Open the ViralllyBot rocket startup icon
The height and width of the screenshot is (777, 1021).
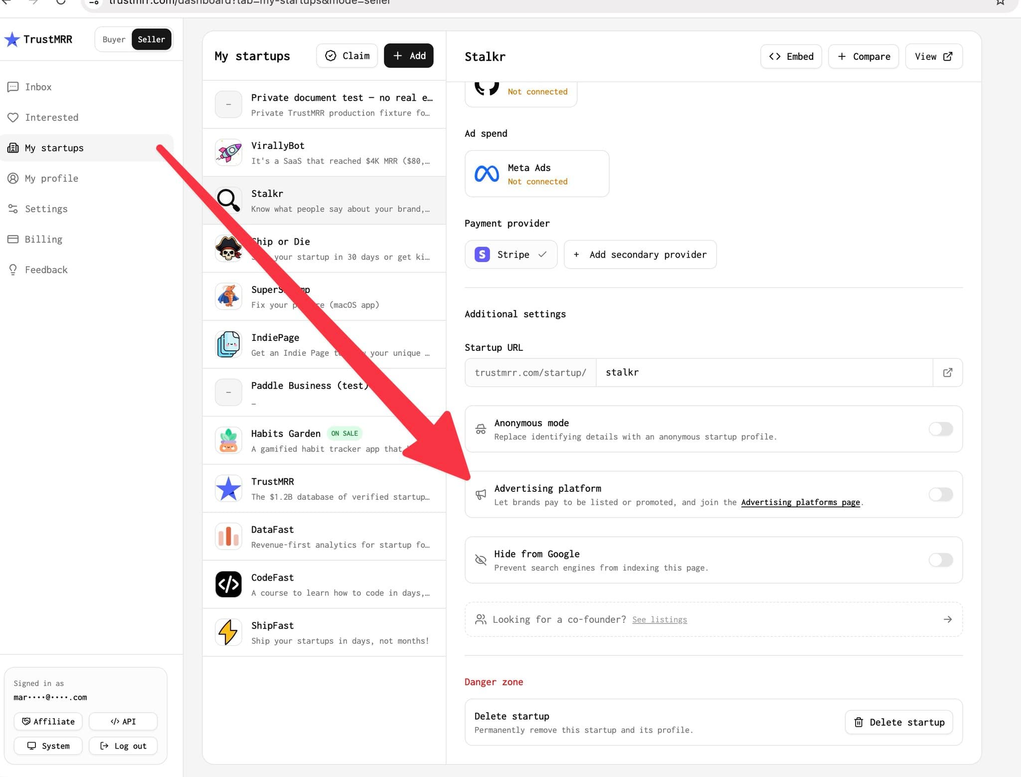pyautogui.click(x=228, y=153)
